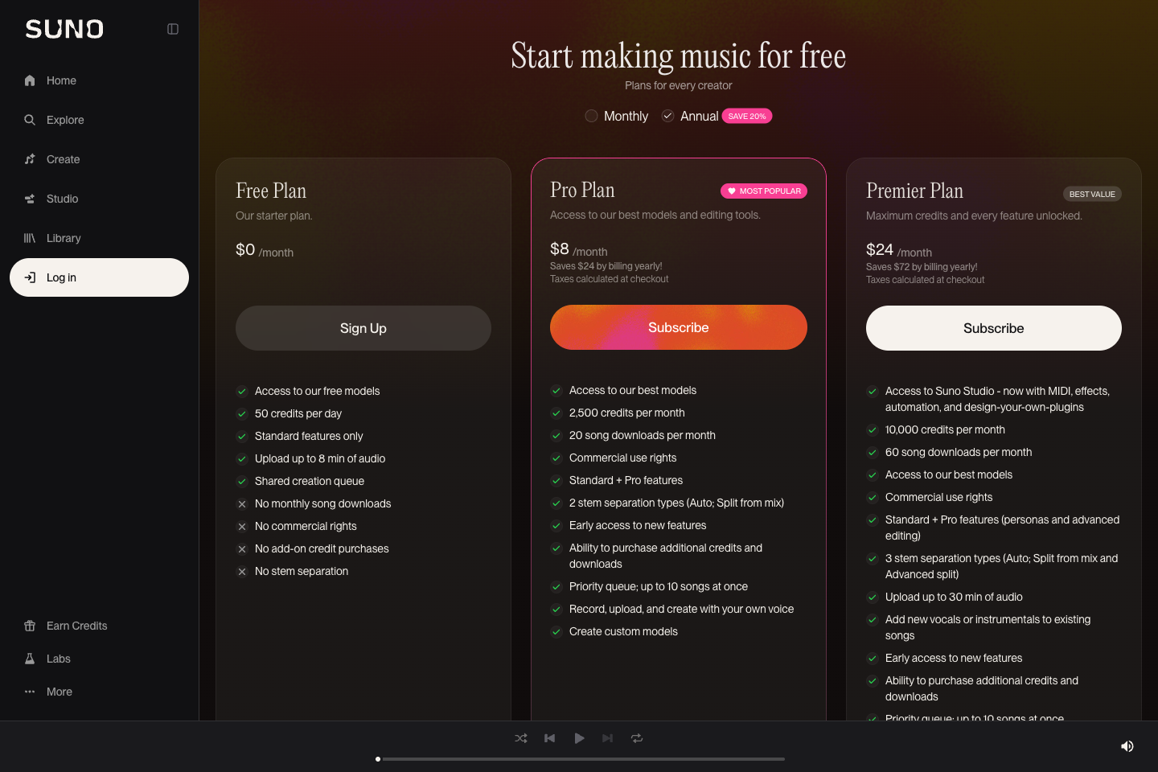Click "10,000 credits per month" feature
This screenshot has height=772, width=1158.
point(945,429)
